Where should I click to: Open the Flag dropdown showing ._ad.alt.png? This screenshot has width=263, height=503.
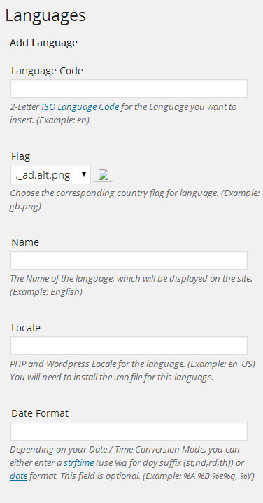(50, 175)
